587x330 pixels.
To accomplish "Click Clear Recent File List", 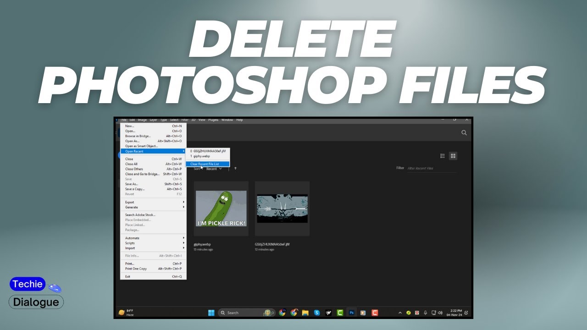I will [x=208, y=164].
